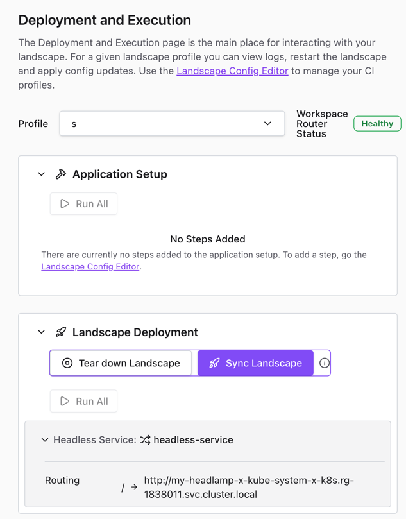The image size is (406, 519).
Task: Click the Routing label
Action: (62, 481)
